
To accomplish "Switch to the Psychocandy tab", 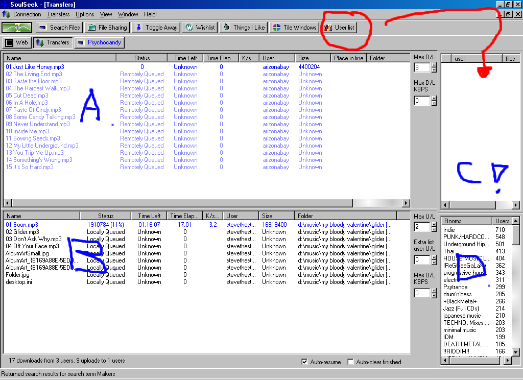I will (x=99, y=42).
